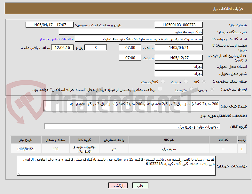This screenshot has height=194, width=252.
Task: Select the کالا/خدمت radio button
Action: 163,81
